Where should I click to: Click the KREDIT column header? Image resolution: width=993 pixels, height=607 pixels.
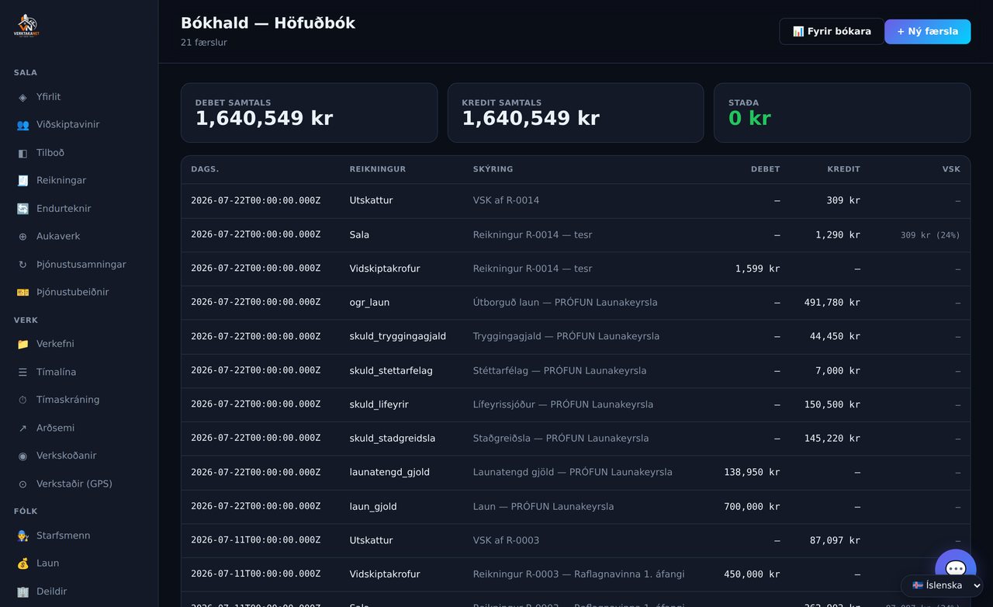click(x=843, y=169)
